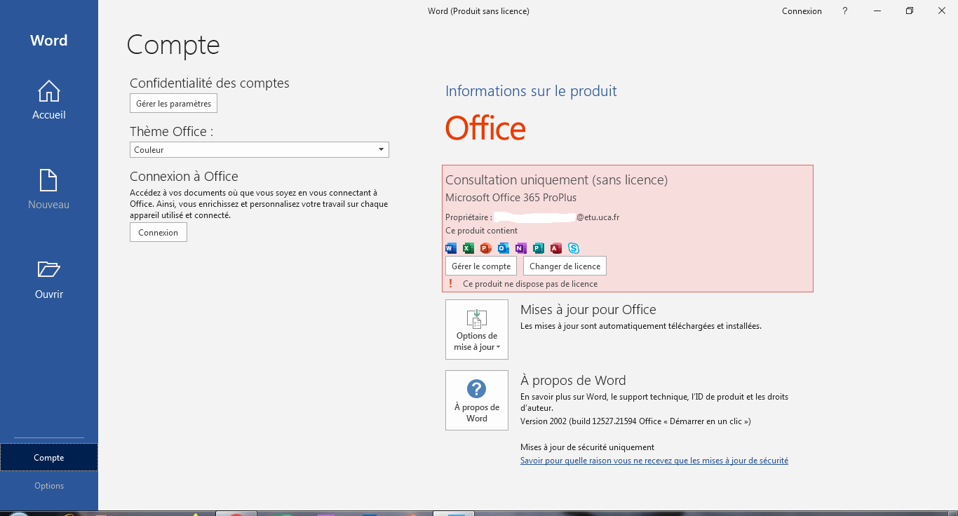Click the purple OneNote product icon
Viewport: 958px width, 516px height.
pyautogui.click(x=521, y=248)
